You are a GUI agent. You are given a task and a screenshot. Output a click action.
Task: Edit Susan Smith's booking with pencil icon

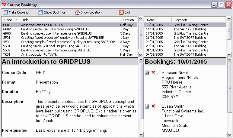tap(147, 106)
